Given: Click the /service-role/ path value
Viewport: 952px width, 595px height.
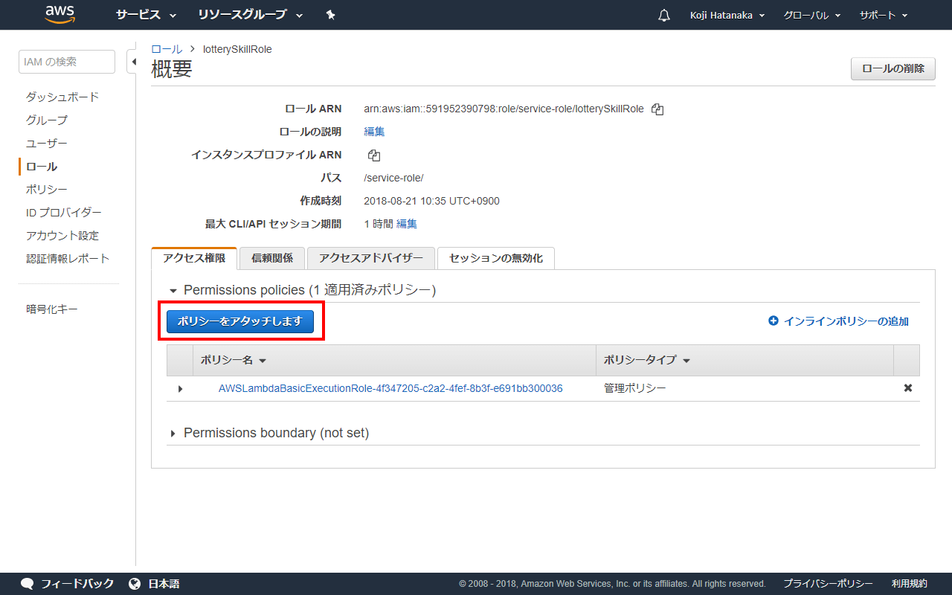Looking at the screenshot, I should tap(393, 178).
